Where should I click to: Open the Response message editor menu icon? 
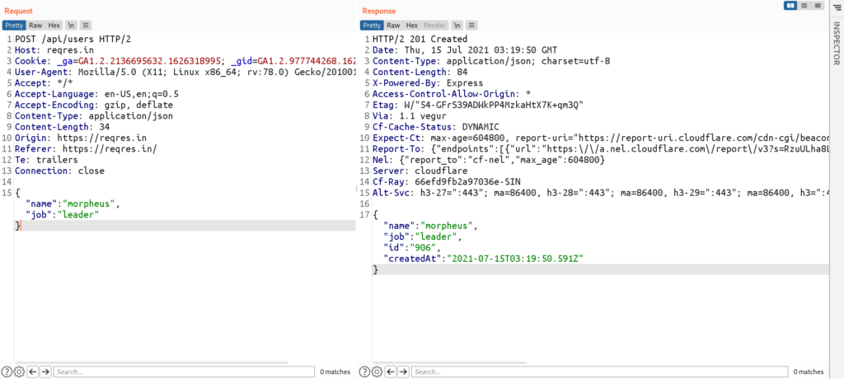(471, 26)
